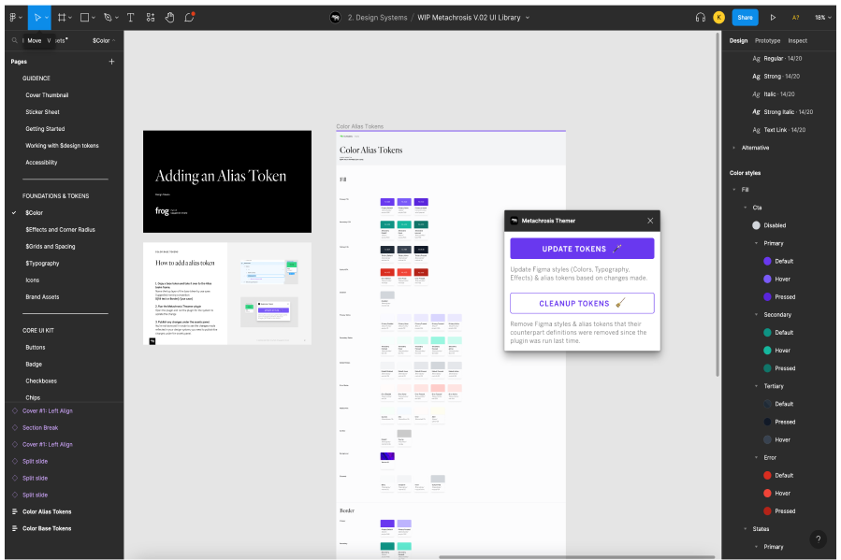Open the Figma main menu
841x560 pixels.
coord(14,17)
